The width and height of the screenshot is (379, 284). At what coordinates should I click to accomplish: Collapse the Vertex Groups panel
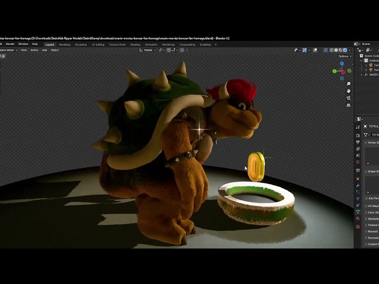(x=366, y=143)
